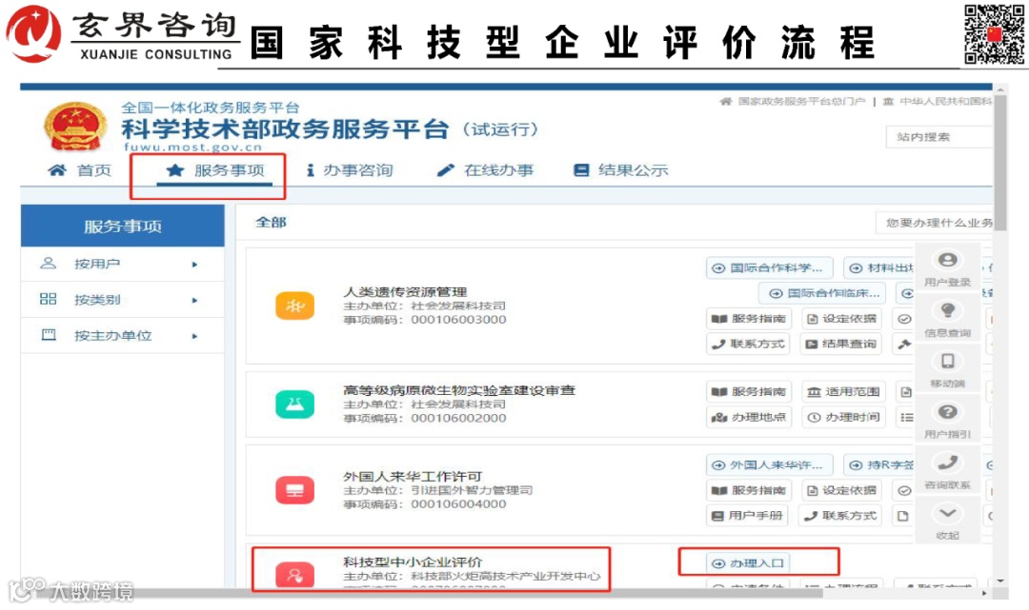This screenshot has height=610, width=1029.
Task: Open 服务指南 for 高等级病原微生物实验室
Action: (749, 392)
